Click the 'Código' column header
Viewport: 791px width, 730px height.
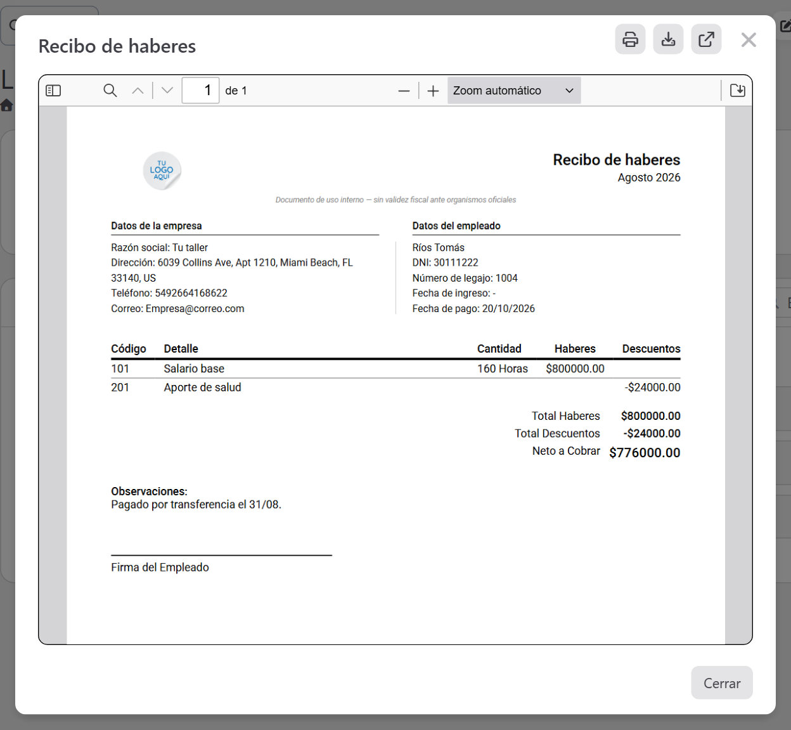(129, 349)
